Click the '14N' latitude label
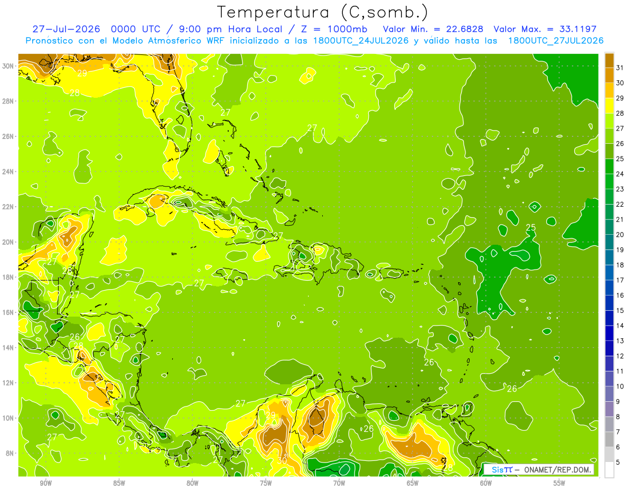 pos(9,348)
